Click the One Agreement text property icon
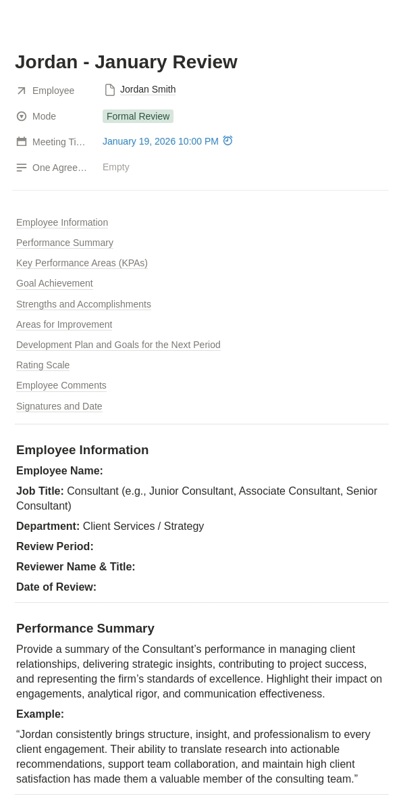The image size is (405, 811). (22, 168)
